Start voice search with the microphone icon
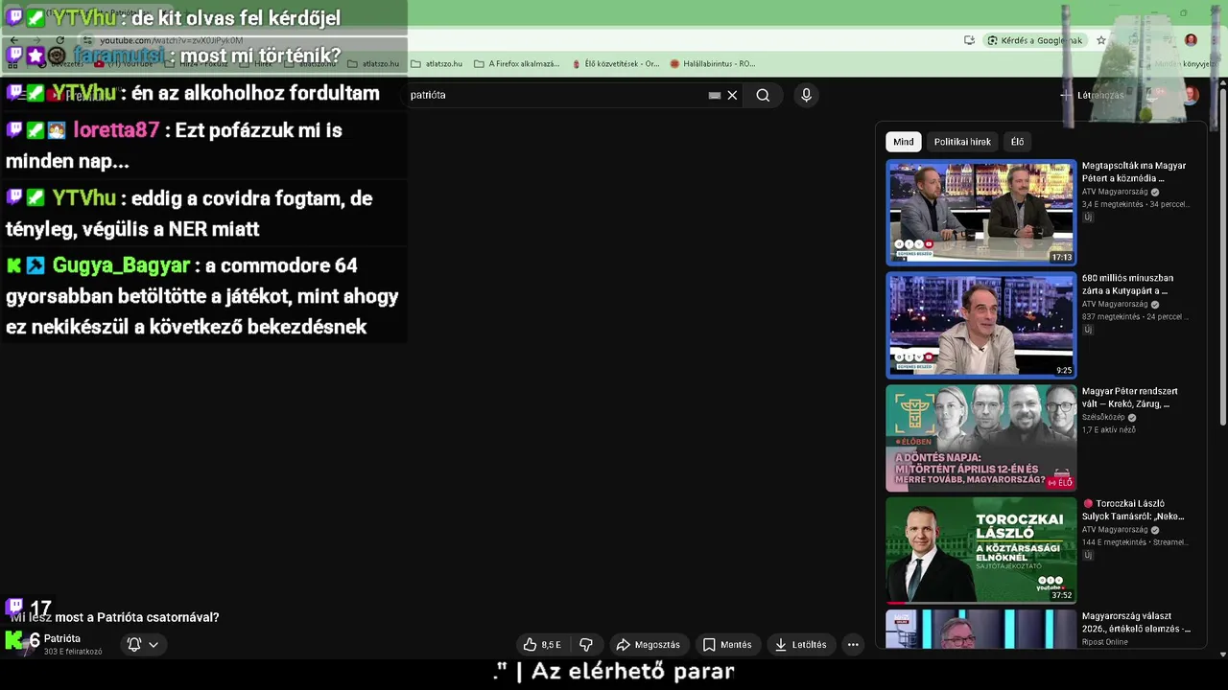 click(x=806, y=95)
